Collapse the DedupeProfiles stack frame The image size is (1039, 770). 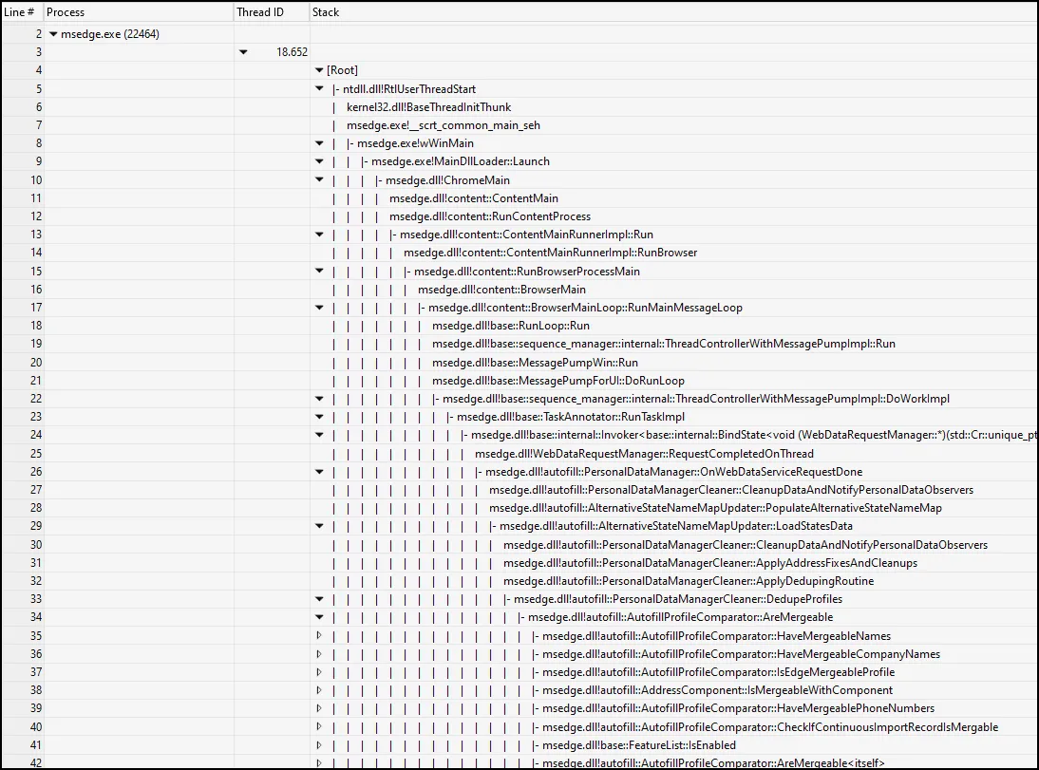[319, 599]
